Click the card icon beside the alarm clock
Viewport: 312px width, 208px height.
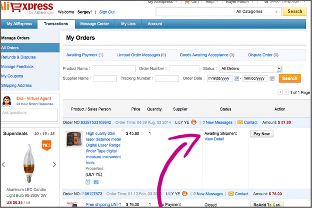coord(96,182)
